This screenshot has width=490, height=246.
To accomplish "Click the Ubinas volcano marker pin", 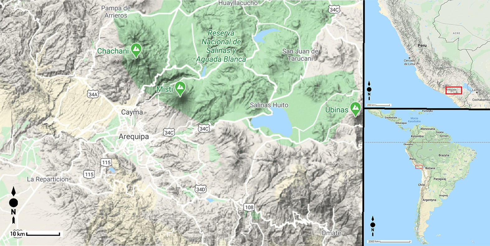I will coord(355,109).
